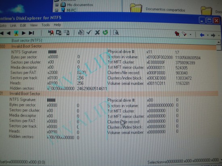Click the black checkmark toolbar icon
The image size is (222, 166).
(x=89, y=33)
